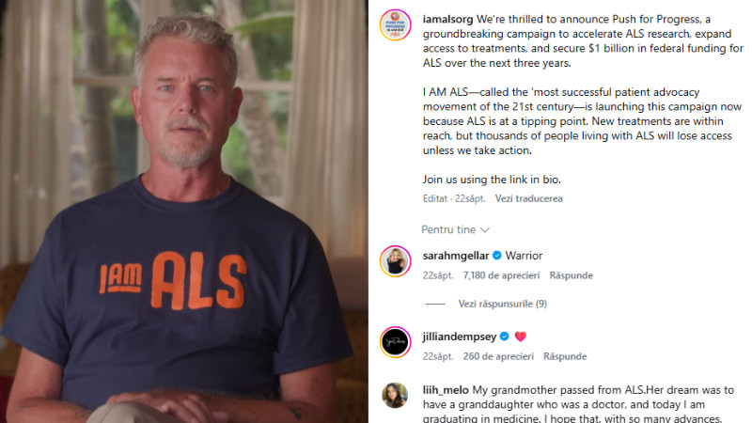
Task: Click the heart emoji in jilliandempsey's comment
Action: (x=521, y=337)
